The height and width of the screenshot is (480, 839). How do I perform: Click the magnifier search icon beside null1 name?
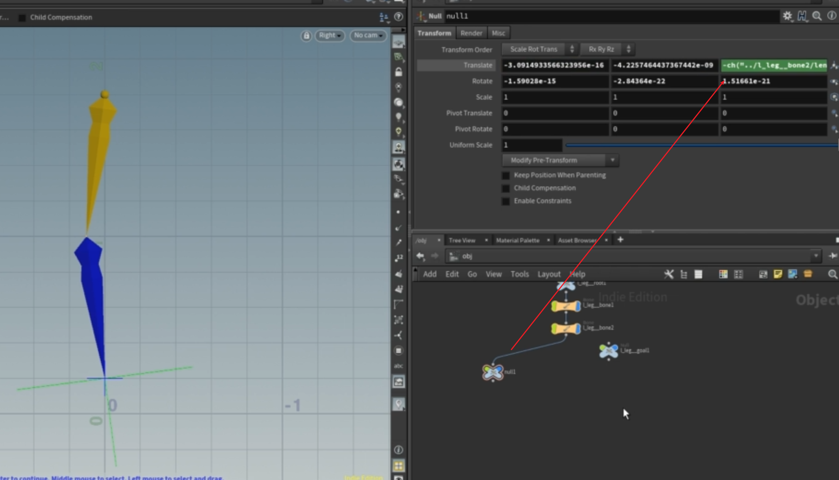pos(817,16)
